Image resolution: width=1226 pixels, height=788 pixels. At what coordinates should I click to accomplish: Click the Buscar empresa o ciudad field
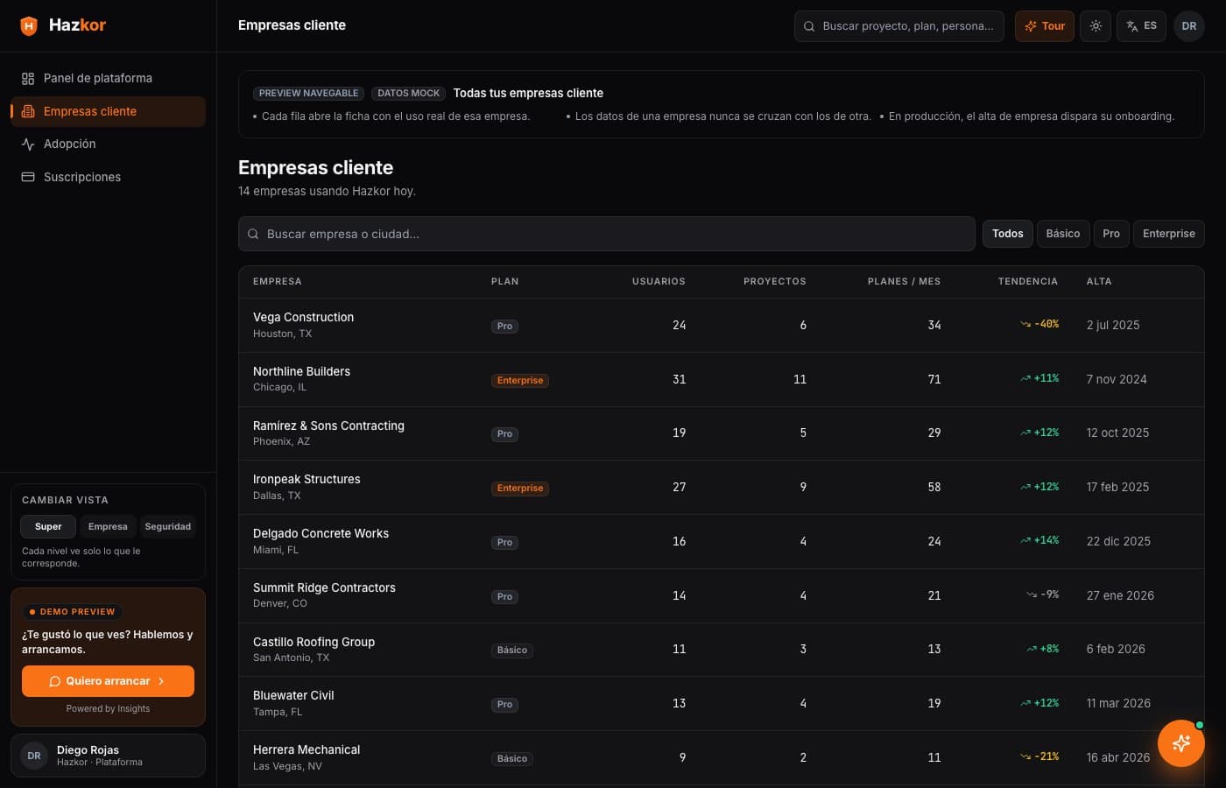[x=607, y=234]
